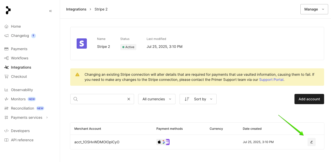Click the API reference book icon

point(6,140)
